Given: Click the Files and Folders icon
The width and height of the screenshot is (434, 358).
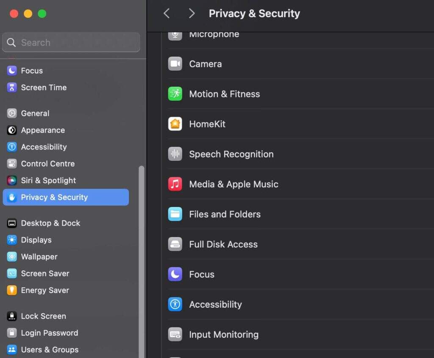Looking at the screenshot, I should pyautogui.click(x=175, y=214).
